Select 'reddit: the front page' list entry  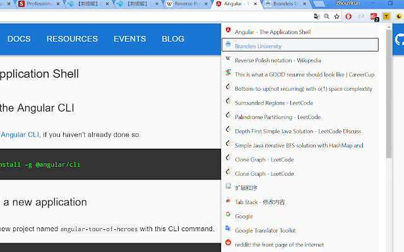coord(300,244)
